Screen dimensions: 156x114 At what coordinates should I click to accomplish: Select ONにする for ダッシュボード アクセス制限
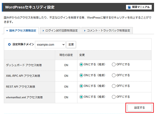(x=81, y=65)
